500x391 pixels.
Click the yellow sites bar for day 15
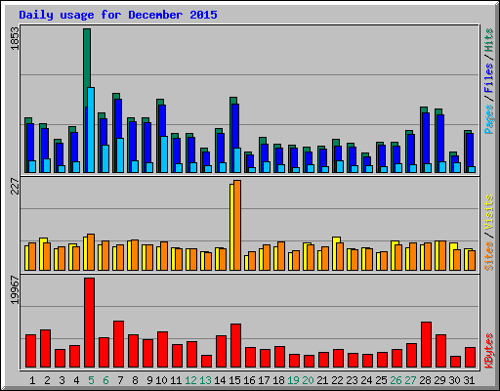pos(231,227)
